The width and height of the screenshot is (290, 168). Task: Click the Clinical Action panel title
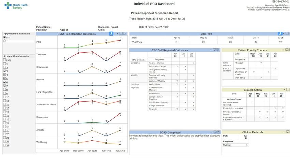coord(252,90)
